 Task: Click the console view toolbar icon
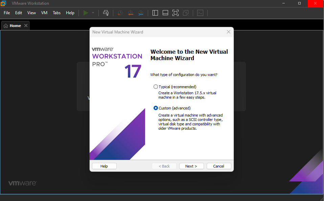[200, 13]
